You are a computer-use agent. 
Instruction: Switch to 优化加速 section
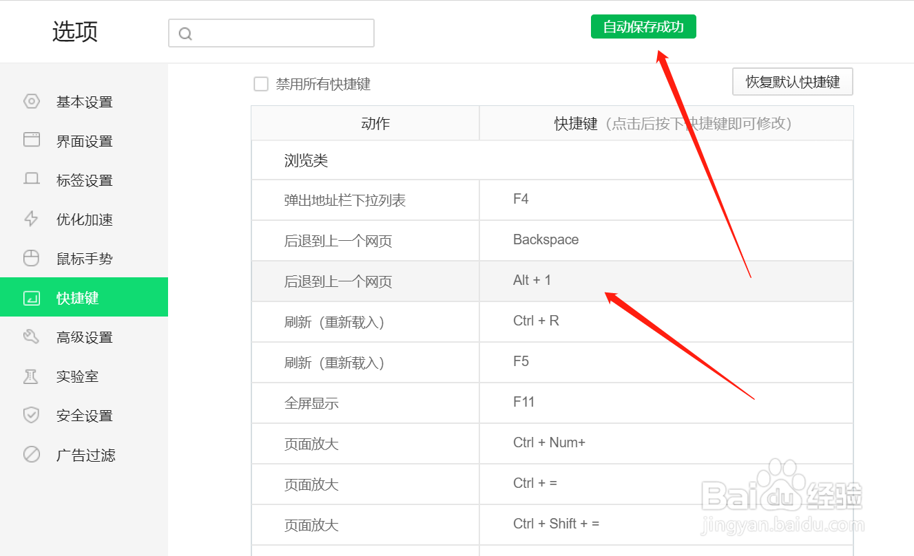pyautogui.click(x=84, y=220)
